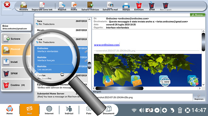Click the message vertical scrollbar thumb

203,42
